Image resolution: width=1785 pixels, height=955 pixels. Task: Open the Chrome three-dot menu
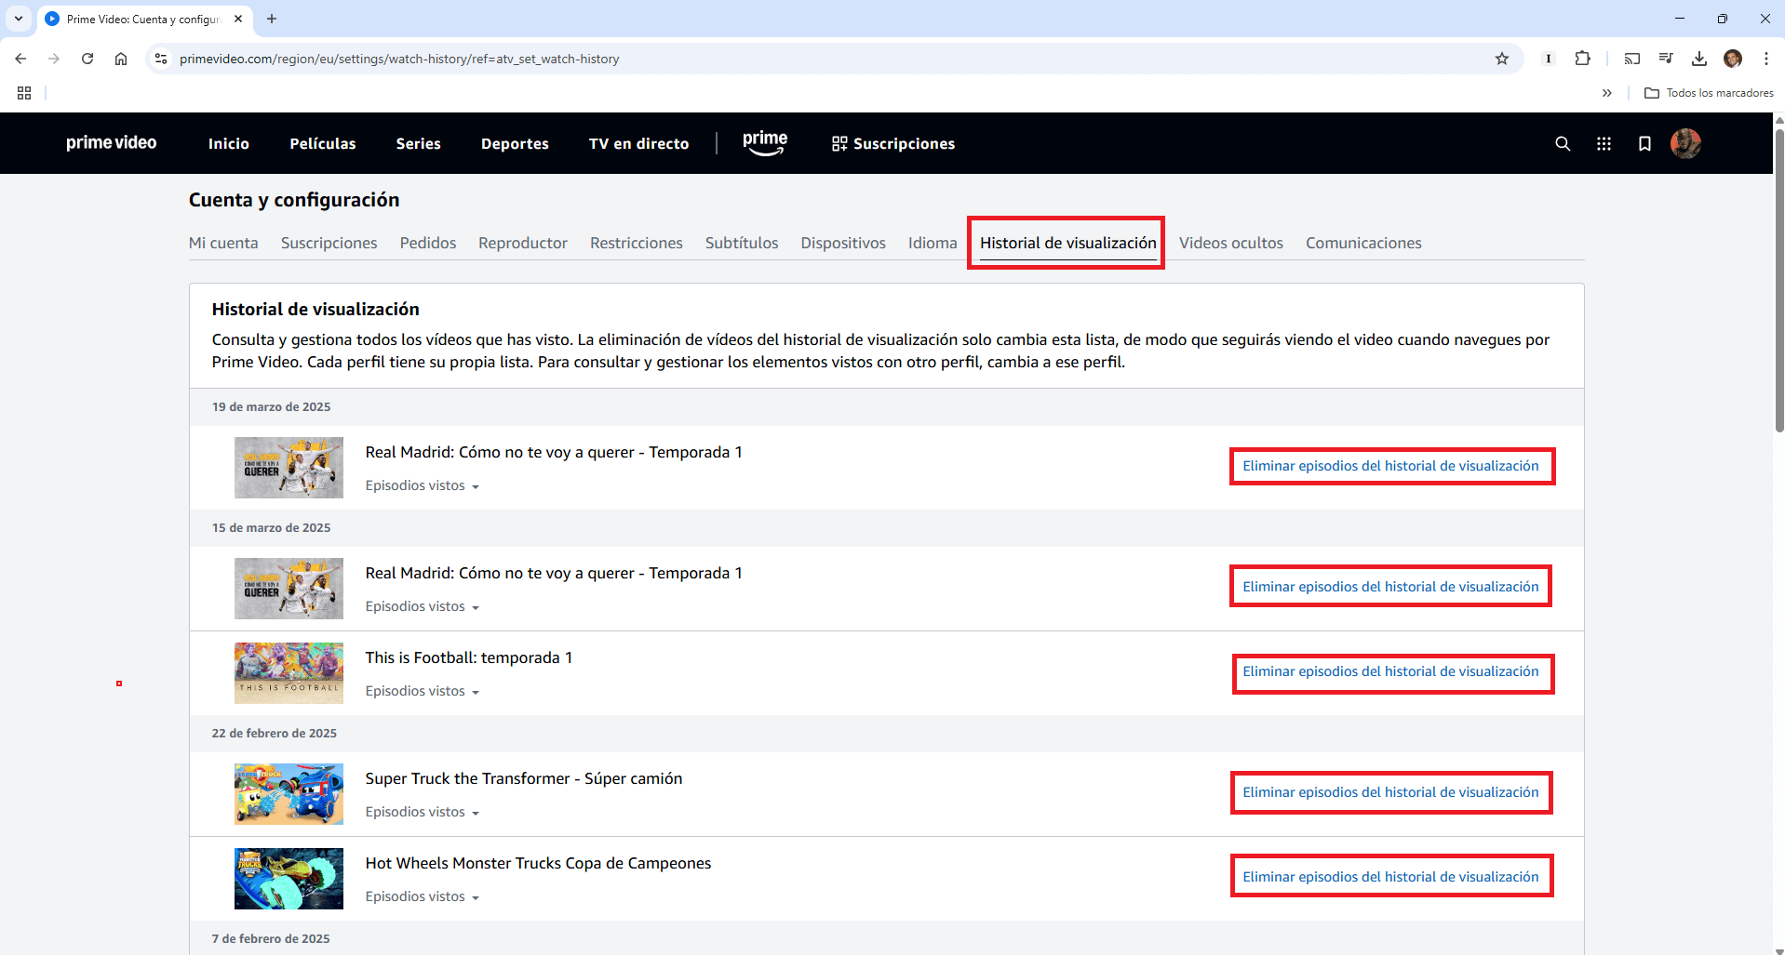[1766, 59]
